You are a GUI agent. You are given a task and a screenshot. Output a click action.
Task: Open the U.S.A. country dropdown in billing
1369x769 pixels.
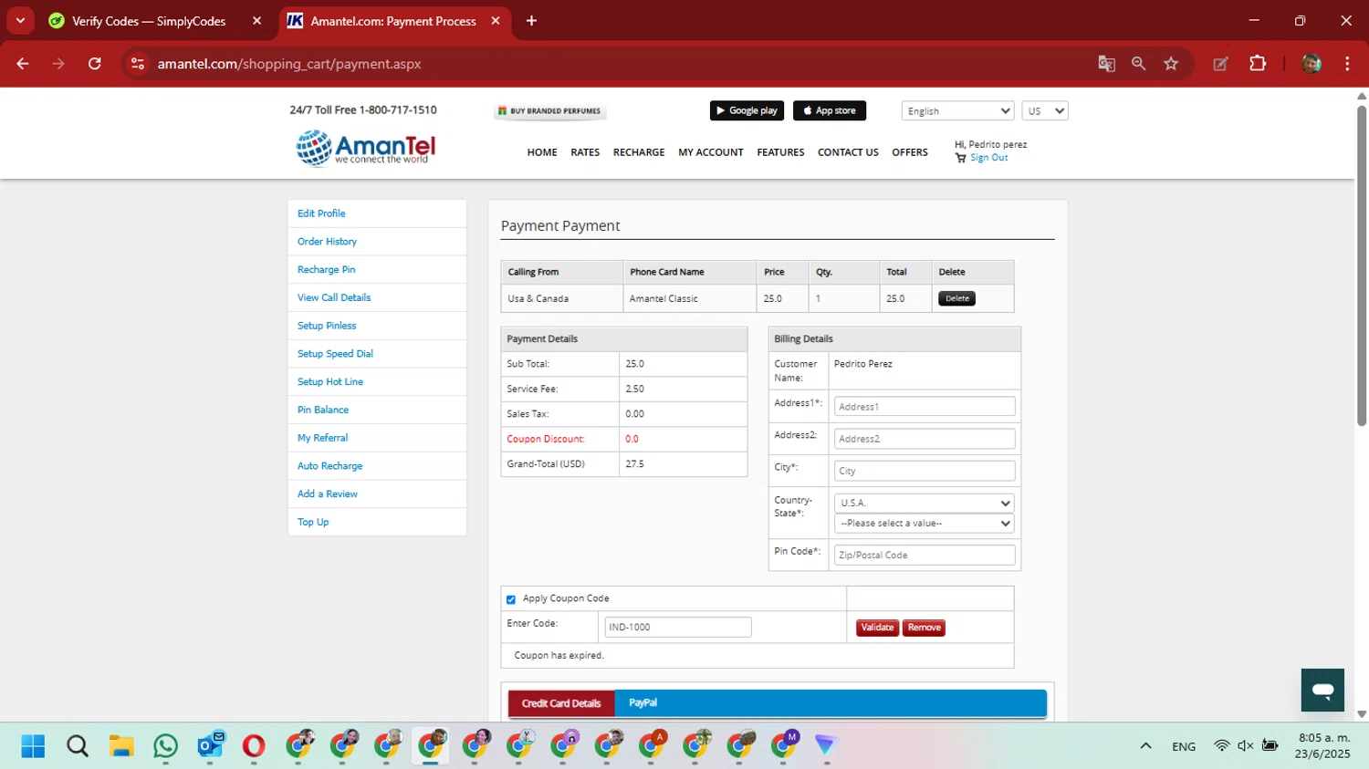click(x=925, y=503)
